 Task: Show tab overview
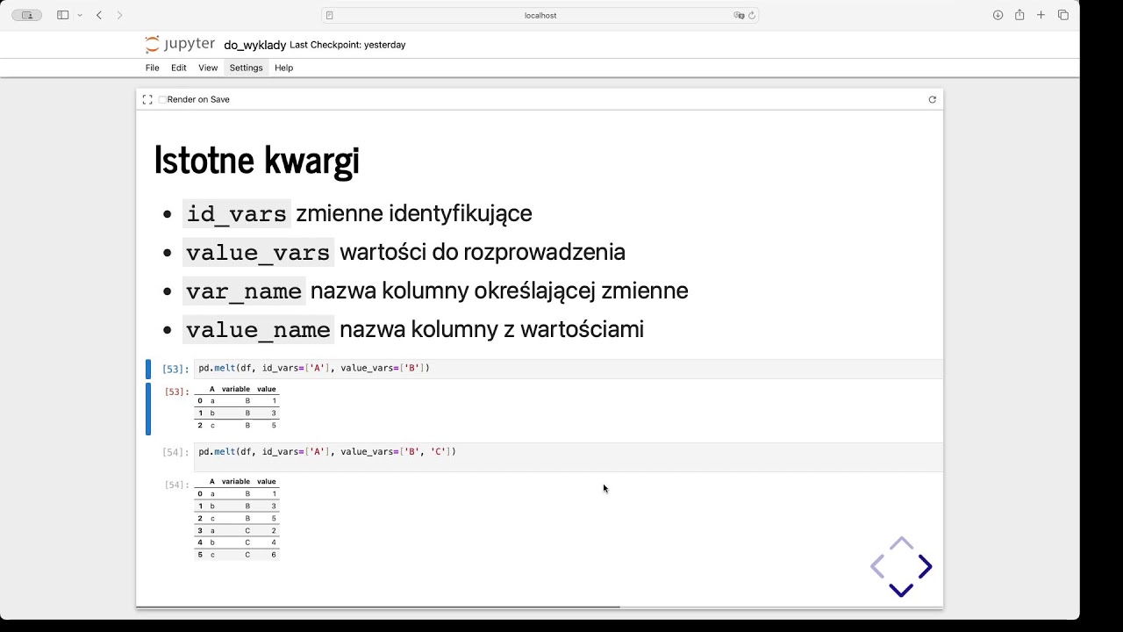coord(1063,15)
